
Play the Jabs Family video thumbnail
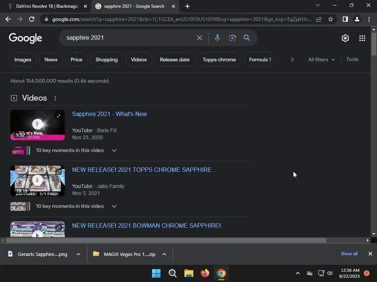pyautogui.click(x=38, y=181)
